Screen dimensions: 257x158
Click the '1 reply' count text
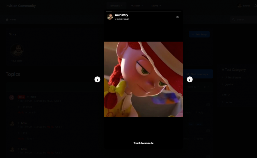click(199, 112)
